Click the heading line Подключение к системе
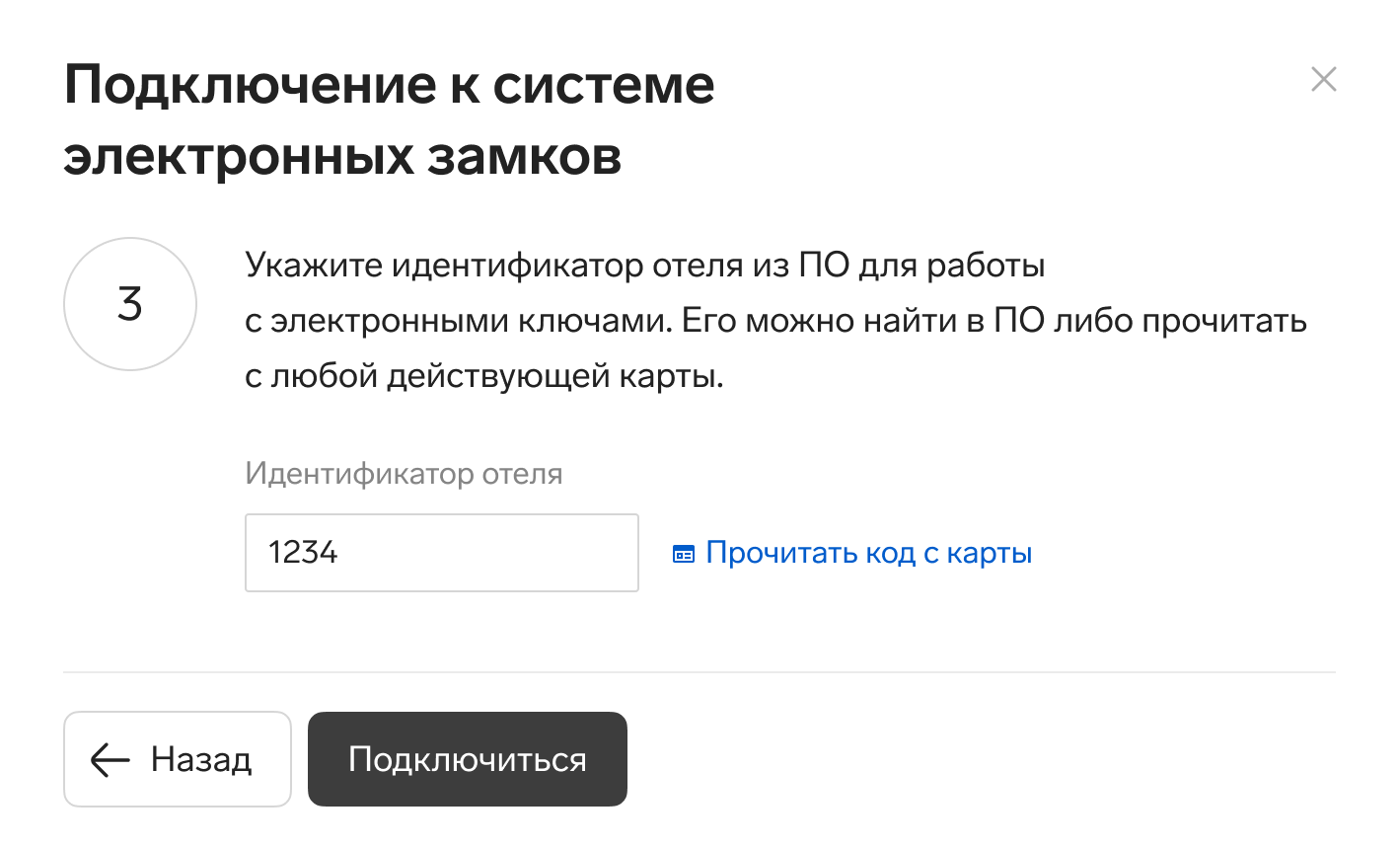1399x847 pixels. tap(390, 86)
